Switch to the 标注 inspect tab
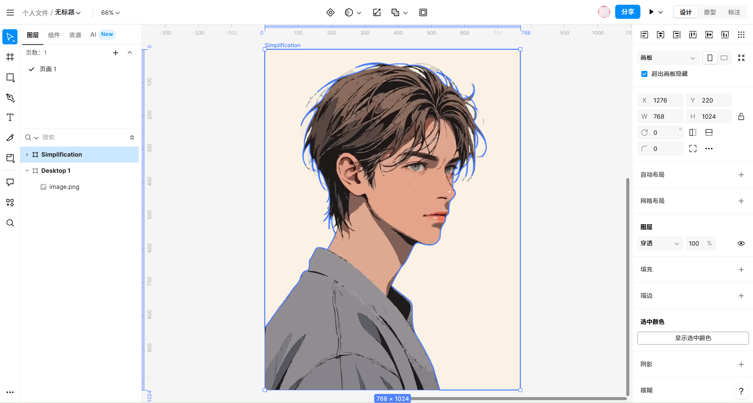The width and height of the screenshot is (753, 403). [734, 12]
